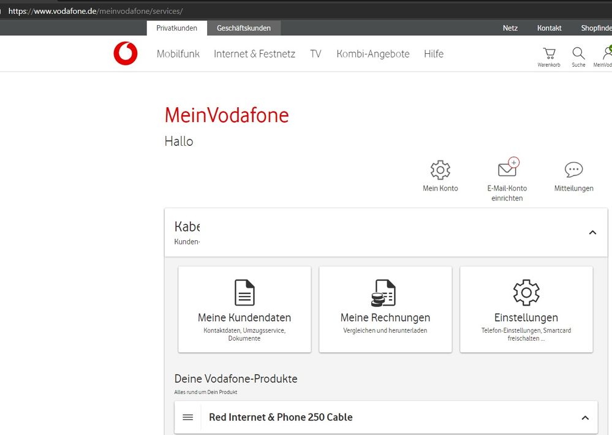Collapse the Red Internet & Phone 250 Cable panel
The image size is (612, 435).
584,417
